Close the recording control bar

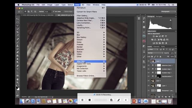point(126,100)
